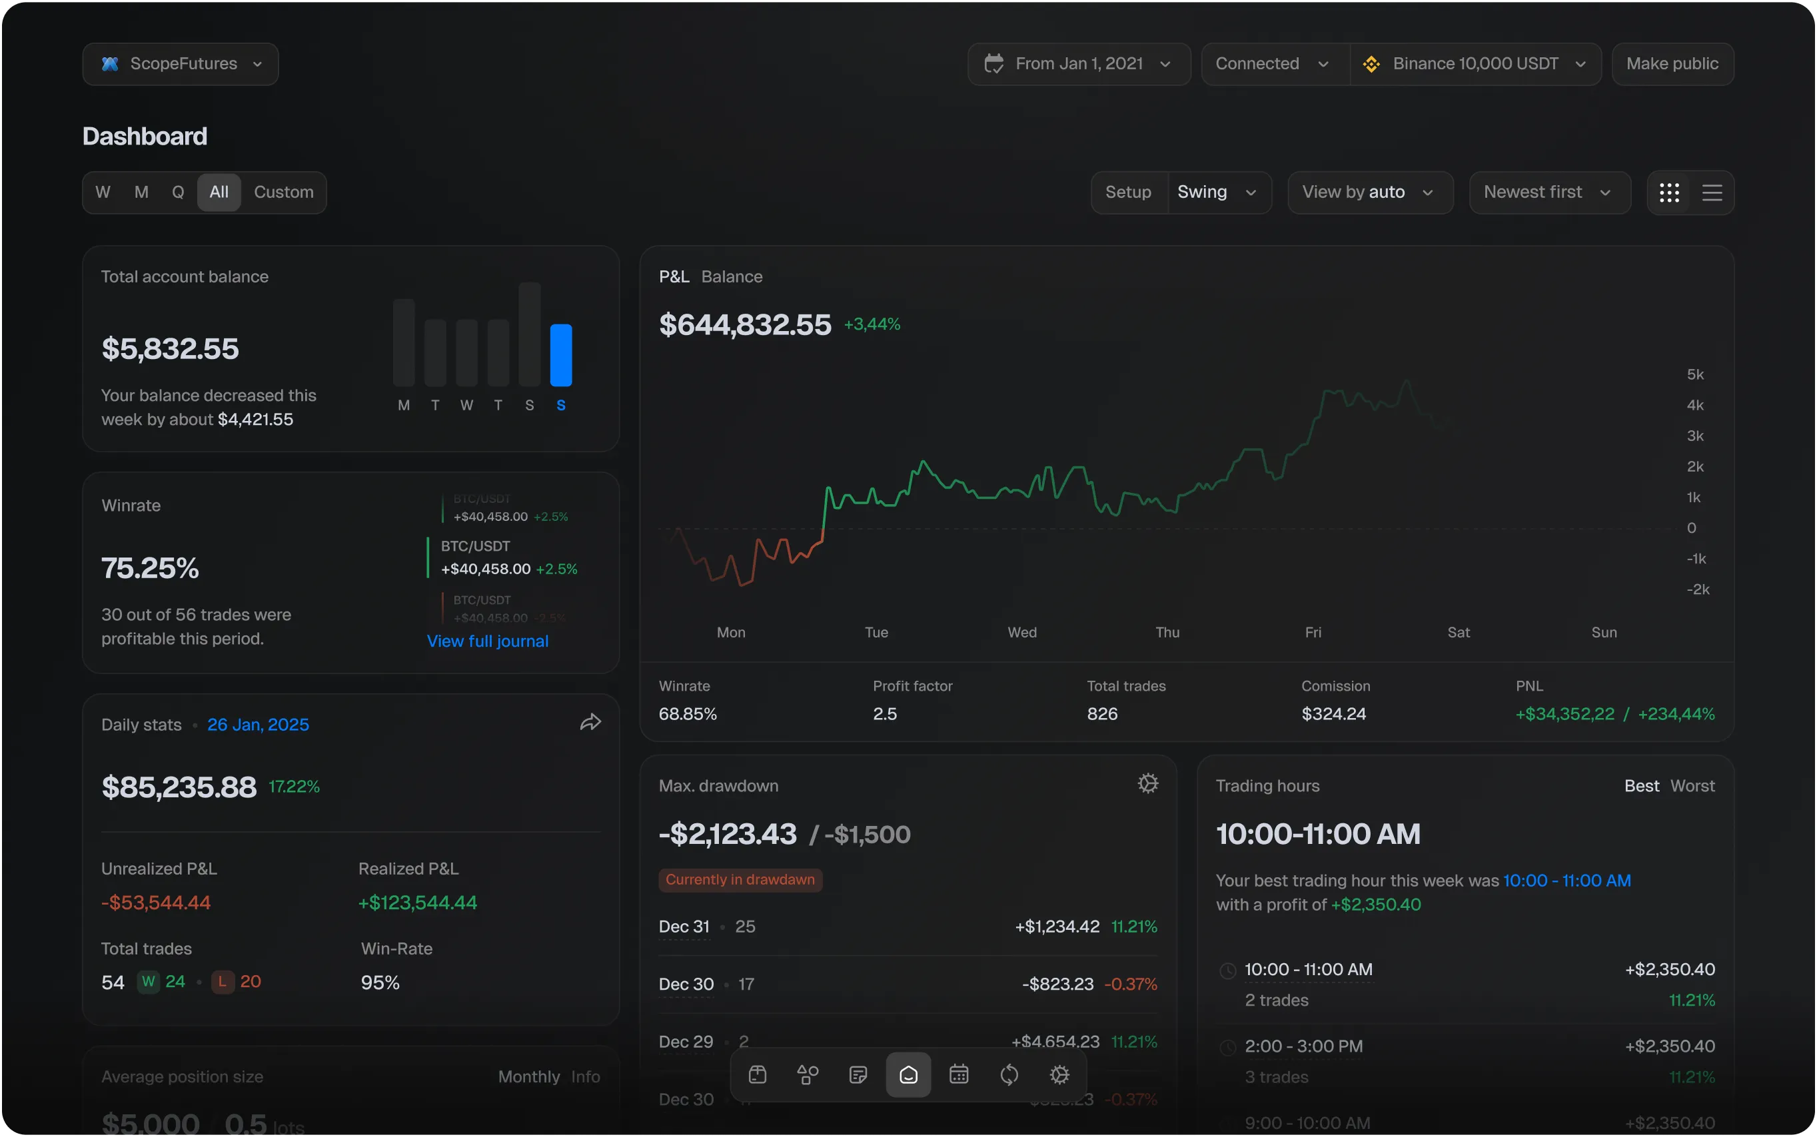The width and height of the screenshot is (1817, 1137).
Task: Click the PNL +$34,352,22 value
Action: [x=1565, y=715]
